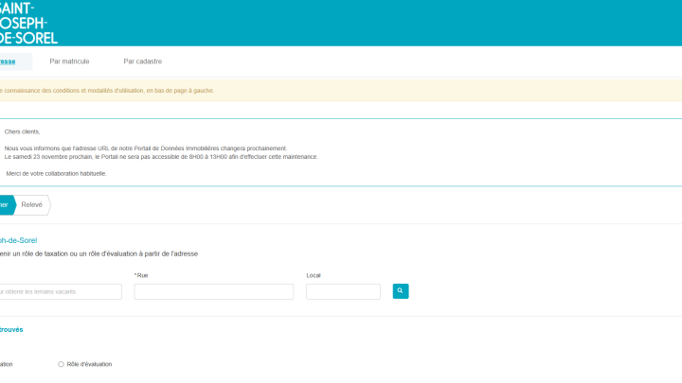Viewport: 682px width, 383px height.
Task: Click the Rue field label
Action: tap(141, 275)
